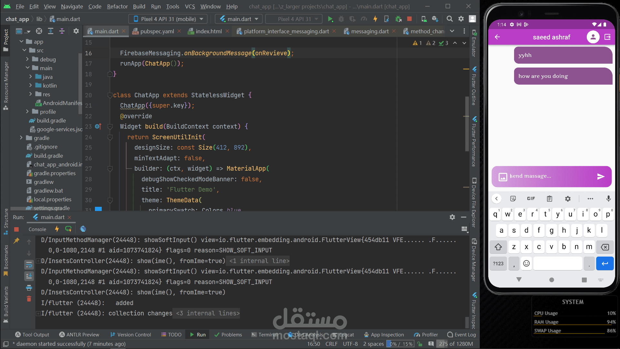Image resolution: width=620 pixels, height=349 pixels.
Task: Open Project panel options gear
Action: pos(76,31)
